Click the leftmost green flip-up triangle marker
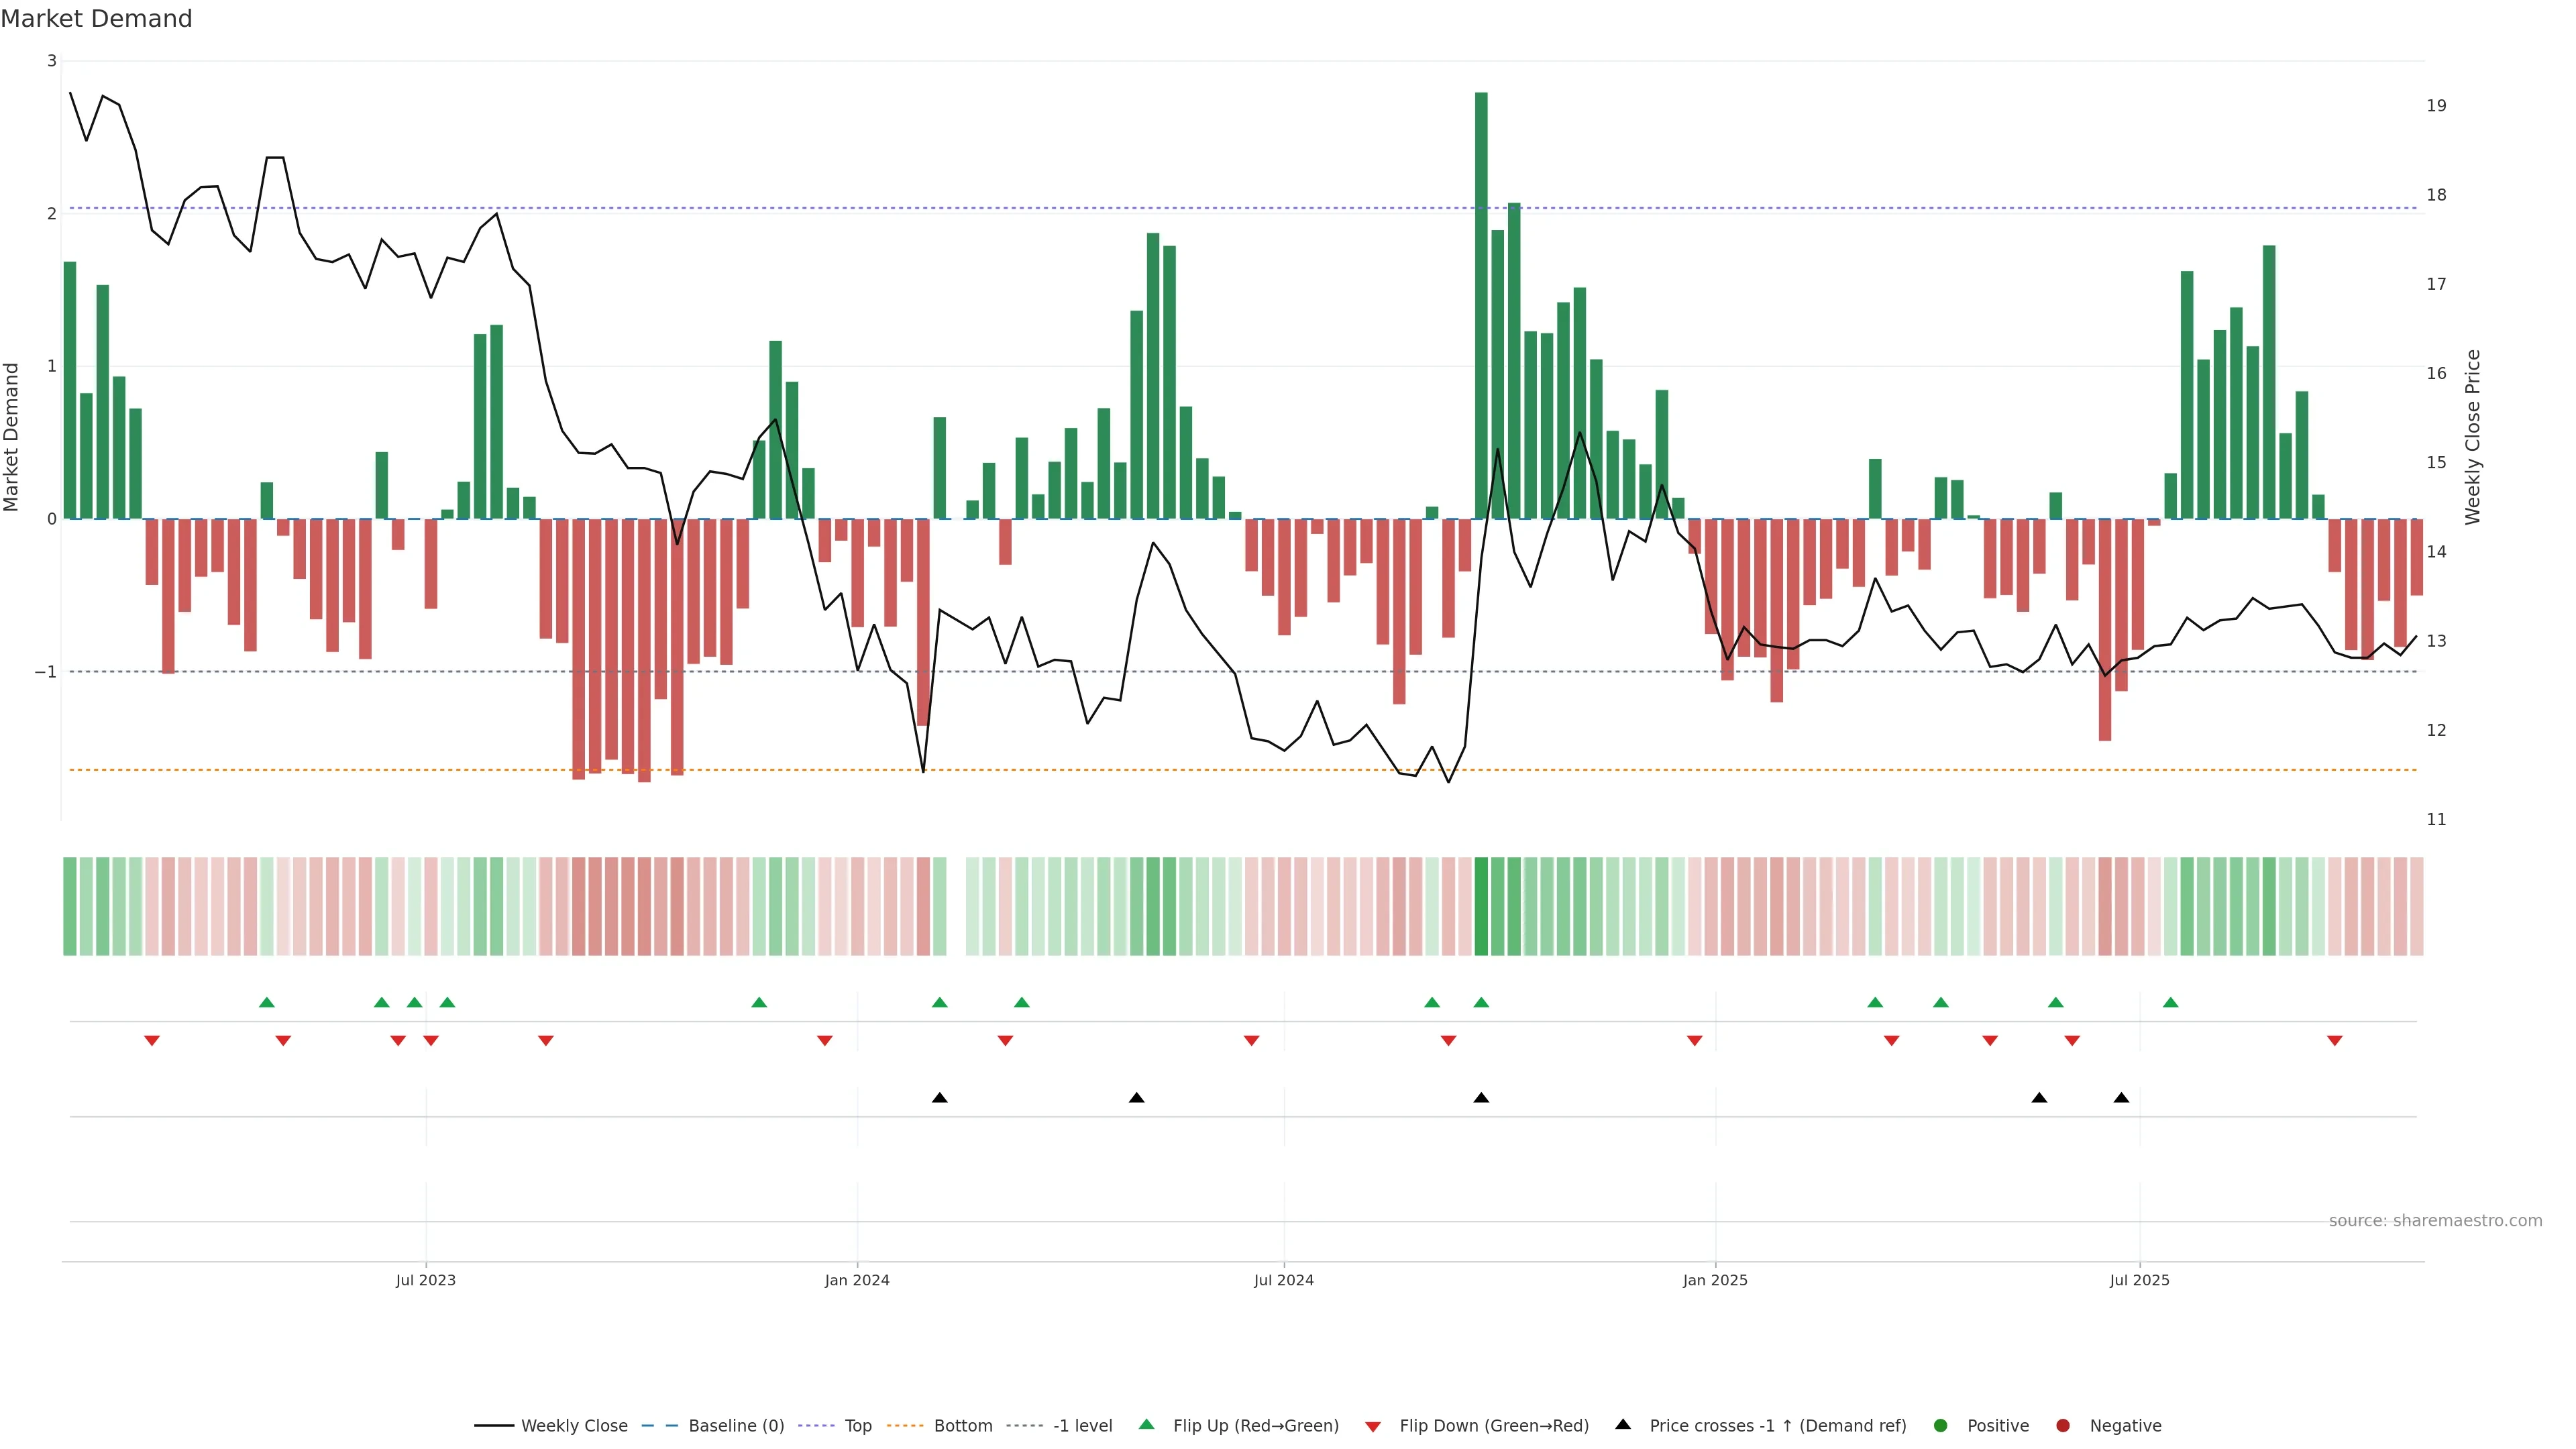Screen dimensions: 2576x1449 [x=266, y=1002]
